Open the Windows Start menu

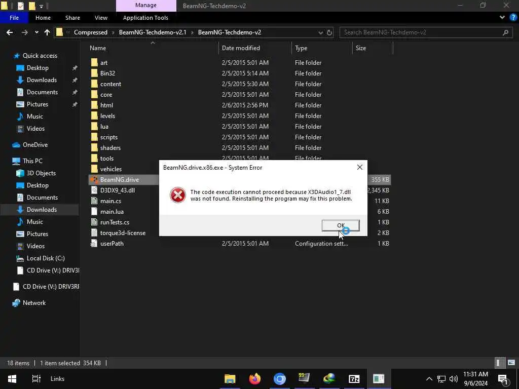point(12,379)
